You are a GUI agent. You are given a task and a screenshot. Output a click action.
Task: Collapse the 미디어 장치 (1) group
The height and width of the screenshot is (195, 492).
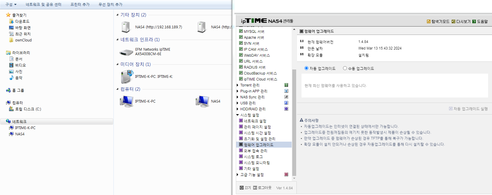(x=117, y=64)
